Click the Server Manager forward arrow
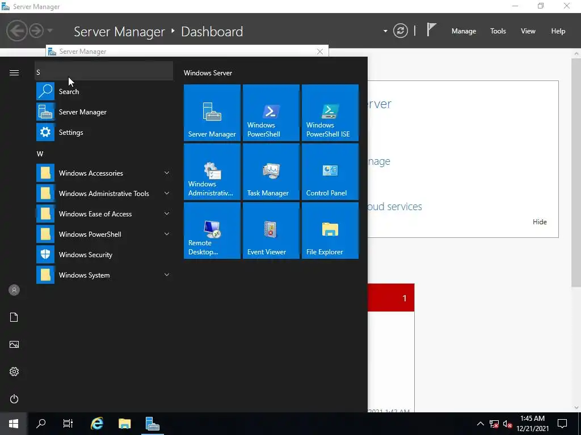Image resolution: width=581 pixels, height=435 pixels. pos(36,31)
